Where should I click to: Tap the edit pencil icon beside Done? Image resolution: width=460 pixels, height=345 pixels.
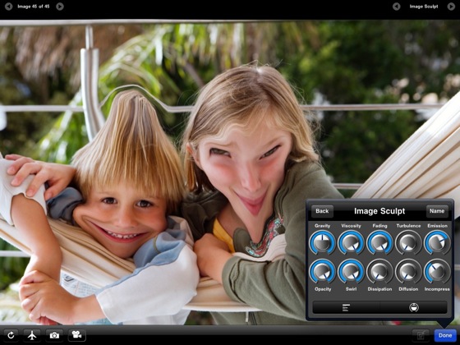click(421, 335)
